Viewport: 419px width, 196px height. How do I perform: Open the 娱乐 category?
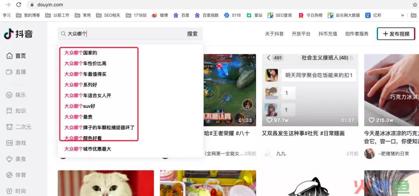[16, 95]
